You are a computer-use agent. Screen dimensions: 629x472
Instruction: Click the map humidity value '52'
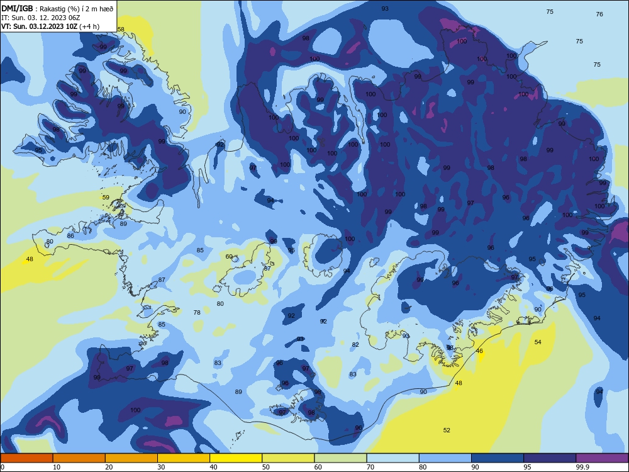click(447, 430)
